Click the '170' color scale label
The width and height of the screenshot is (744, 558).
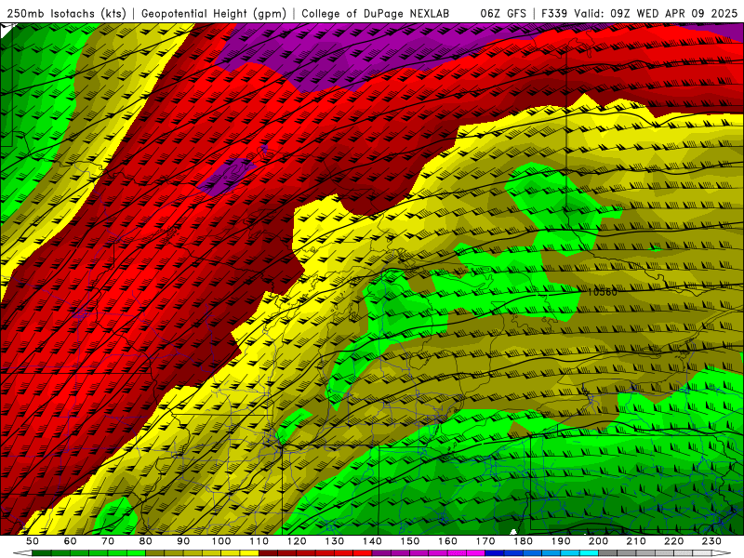pos(485,541)
